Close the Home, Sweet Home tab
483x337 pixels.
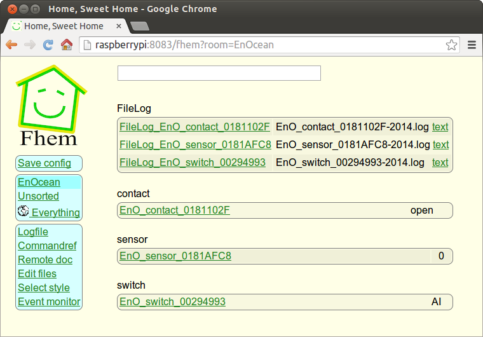click(x=119, y=26)
